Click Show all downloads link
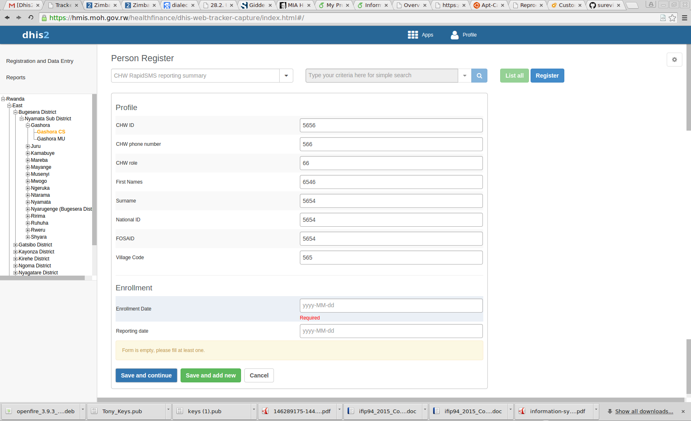 (x=644, y=411)
